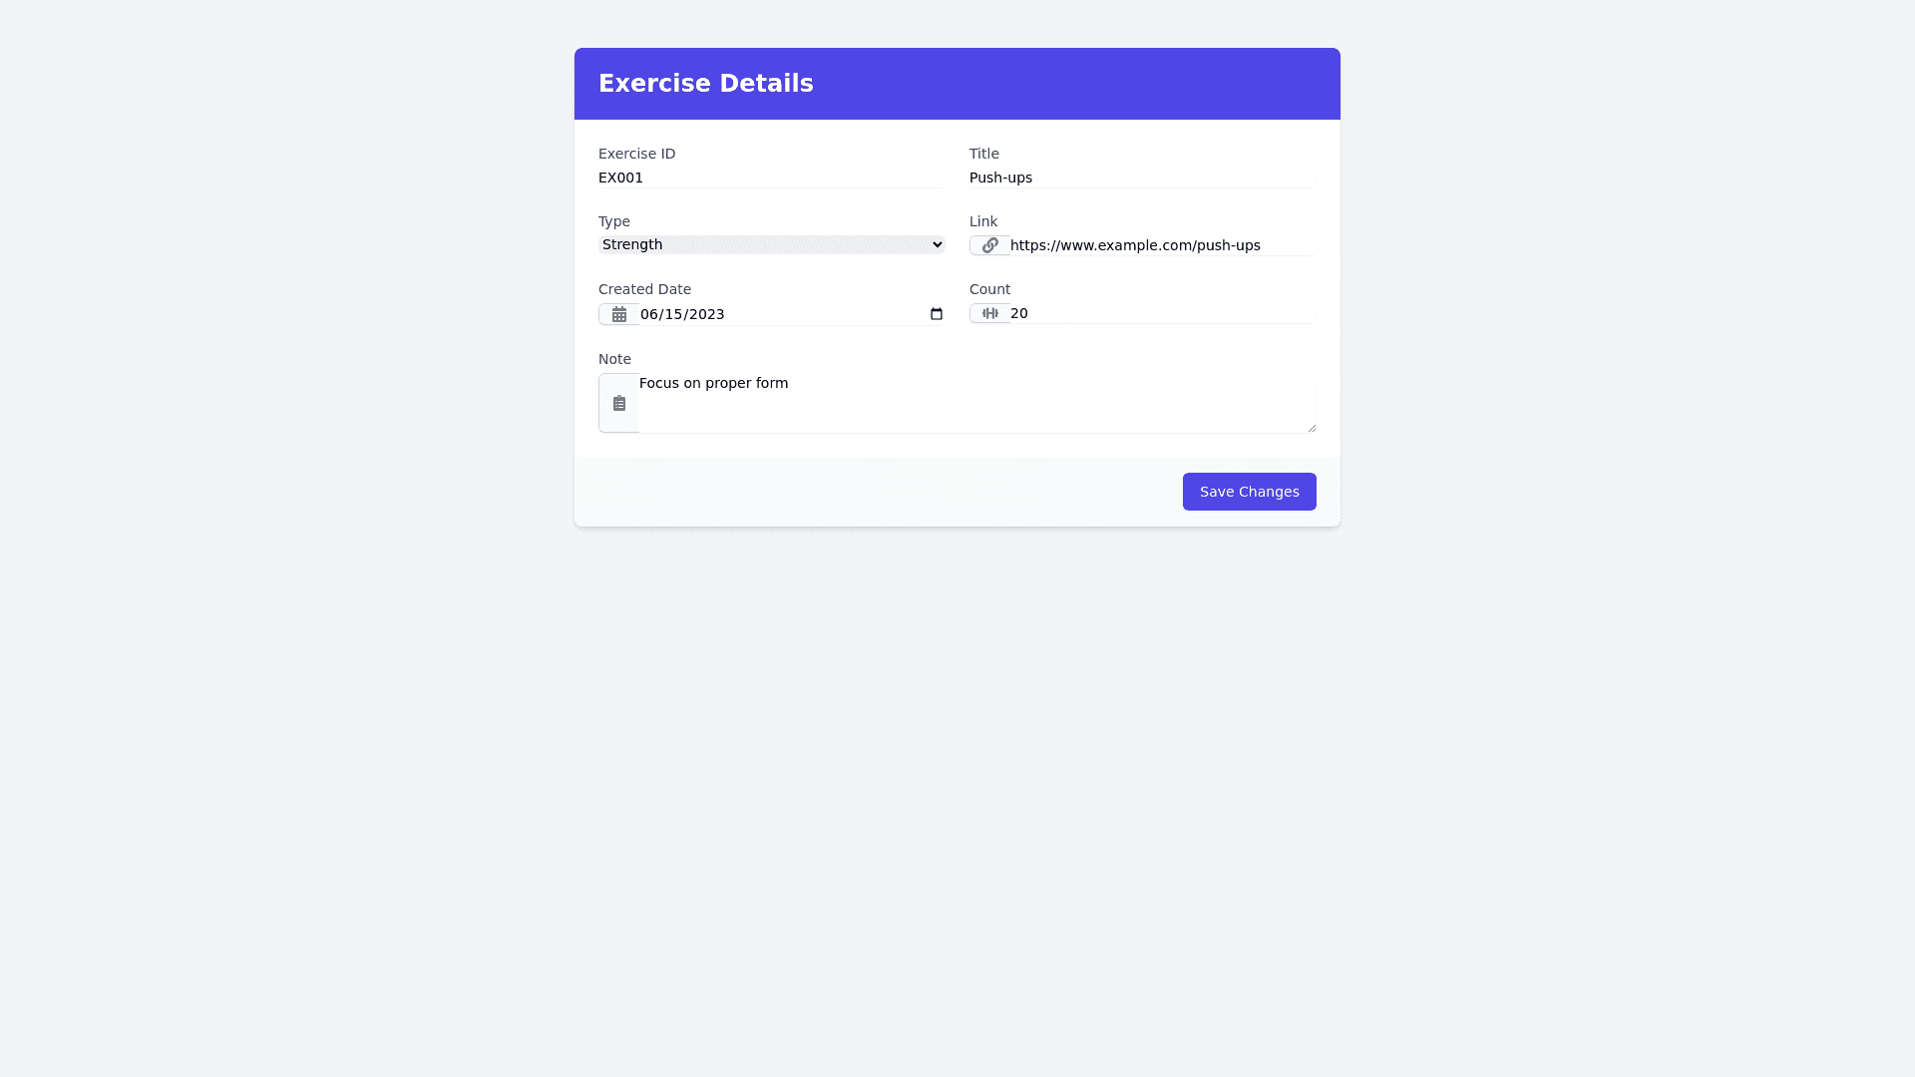Select the year 2023 in Created Date
The height and width of the screenshot is (1077, 1915).
(707, 314)
